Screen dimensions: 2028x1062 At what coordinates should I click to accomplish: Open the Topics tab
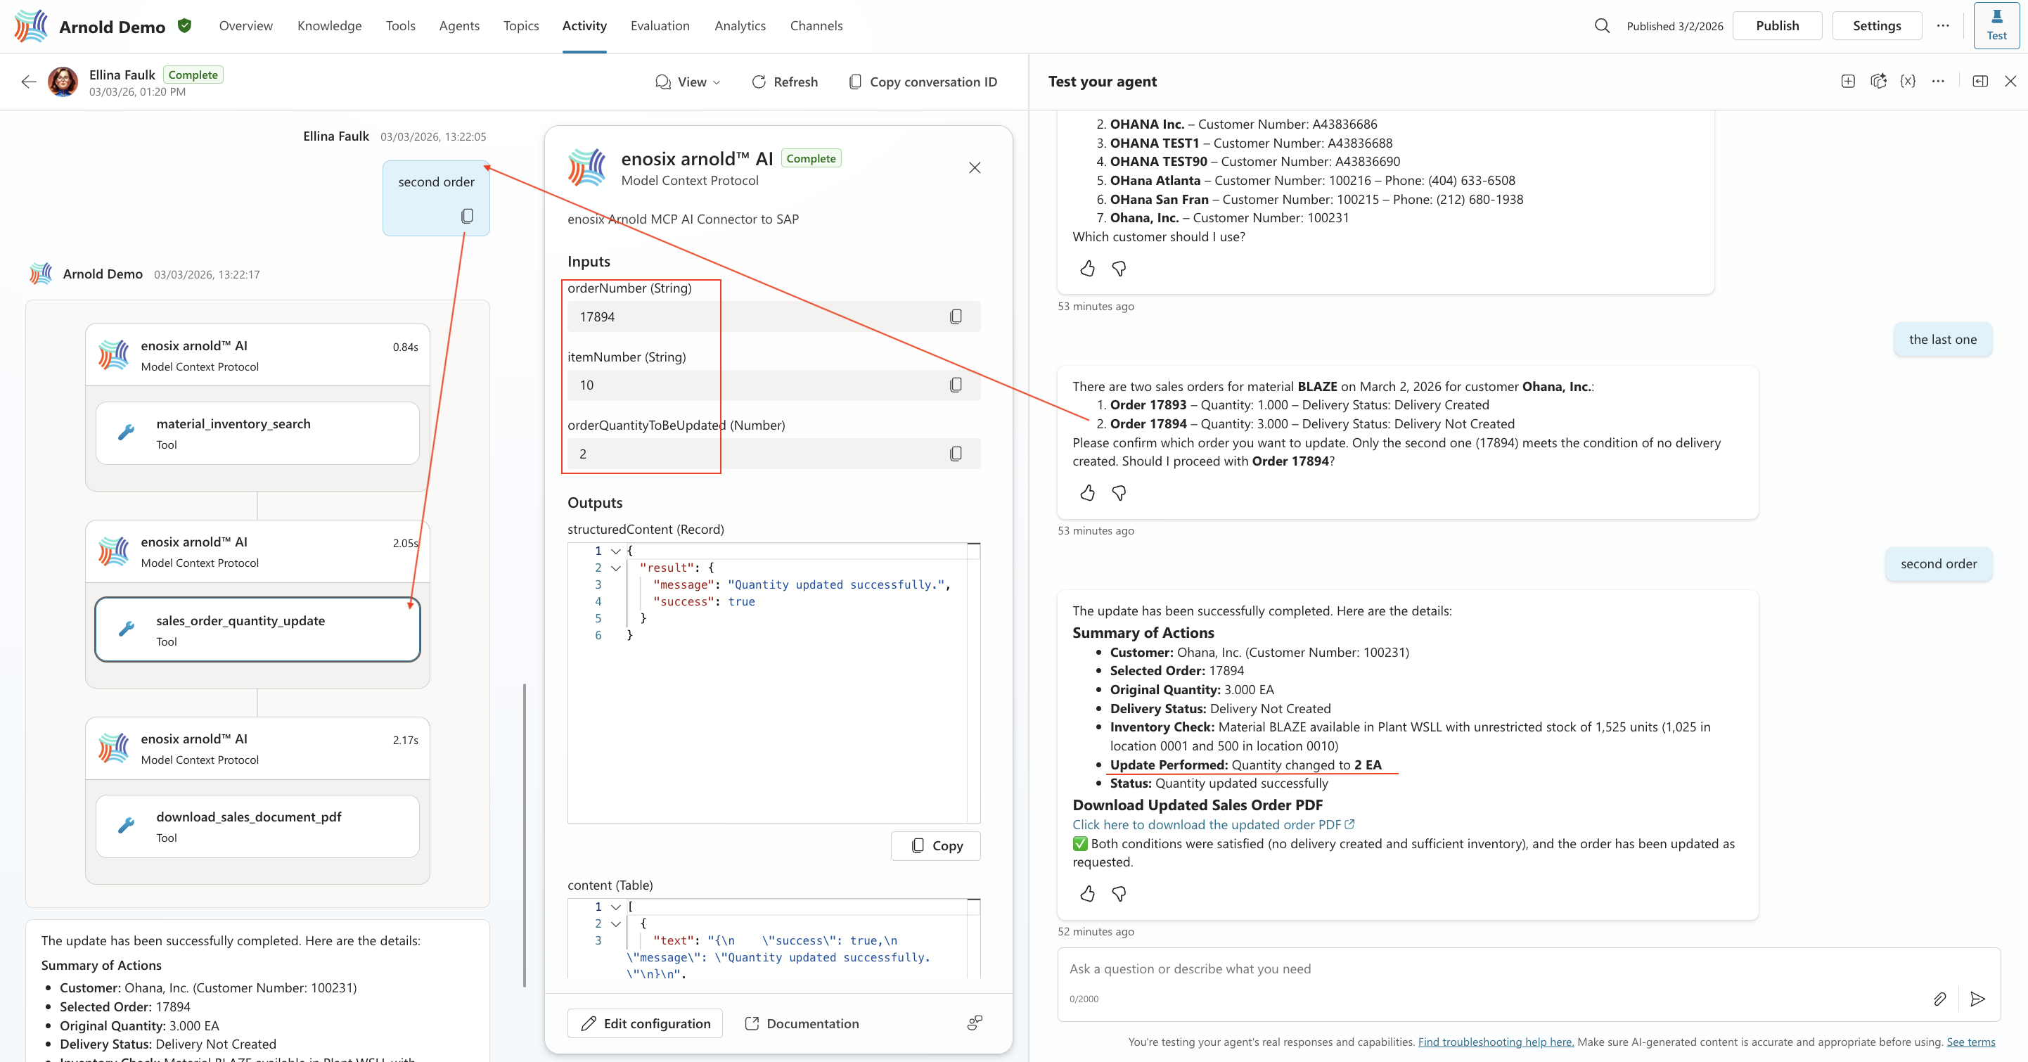coord(521,26)
